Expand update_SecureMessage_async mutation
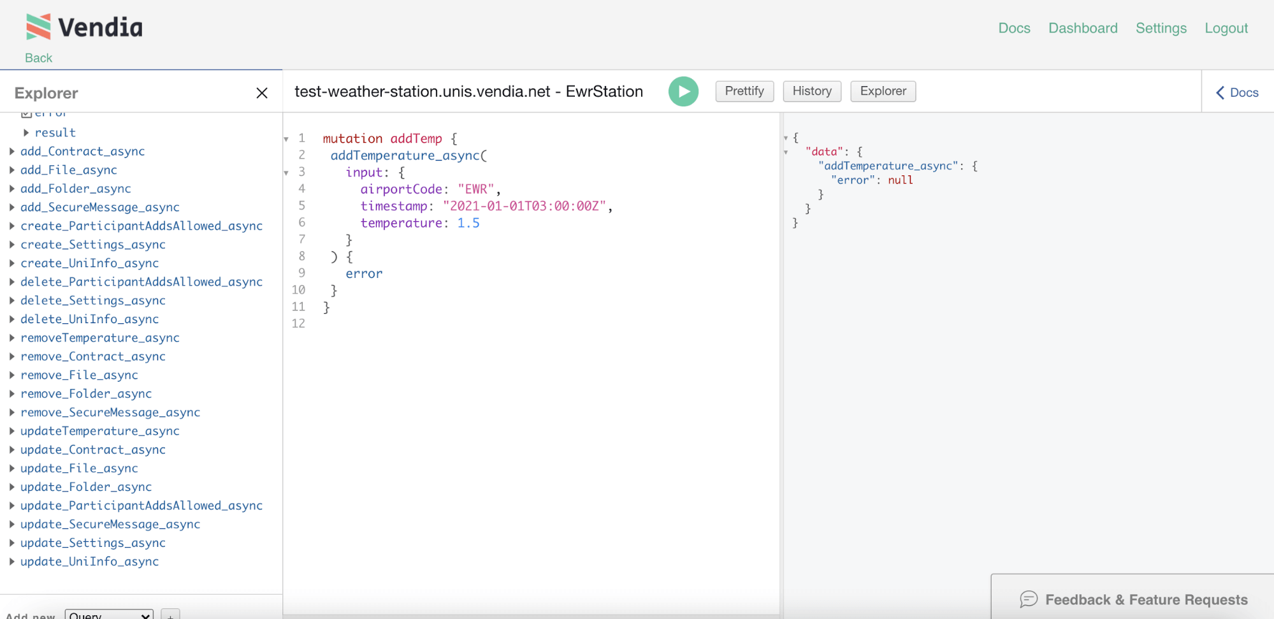Viewport: 1274px width, 619px height. coord(12,524)
